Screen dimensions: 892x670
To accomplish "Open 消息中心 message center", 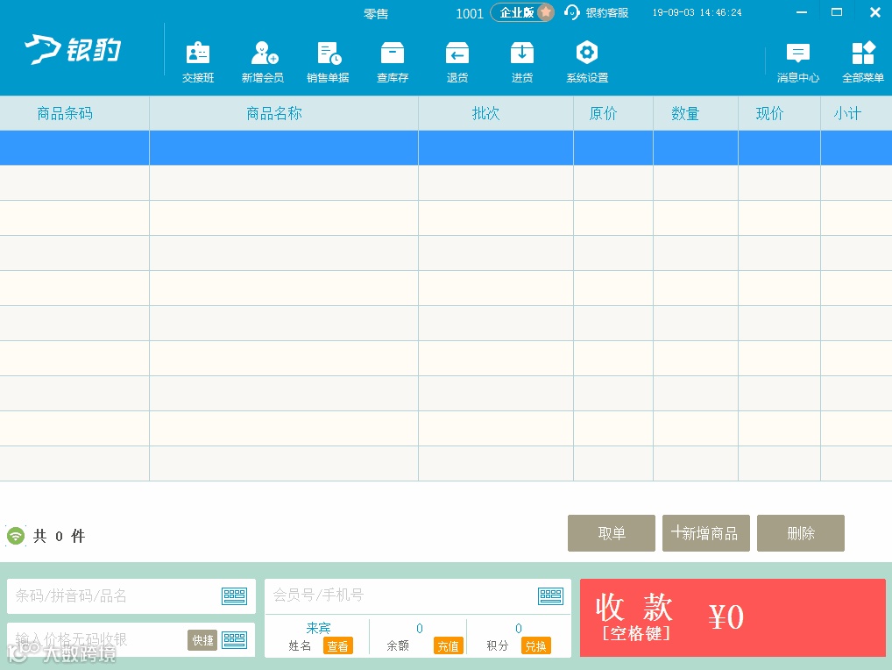I will 798,62.
